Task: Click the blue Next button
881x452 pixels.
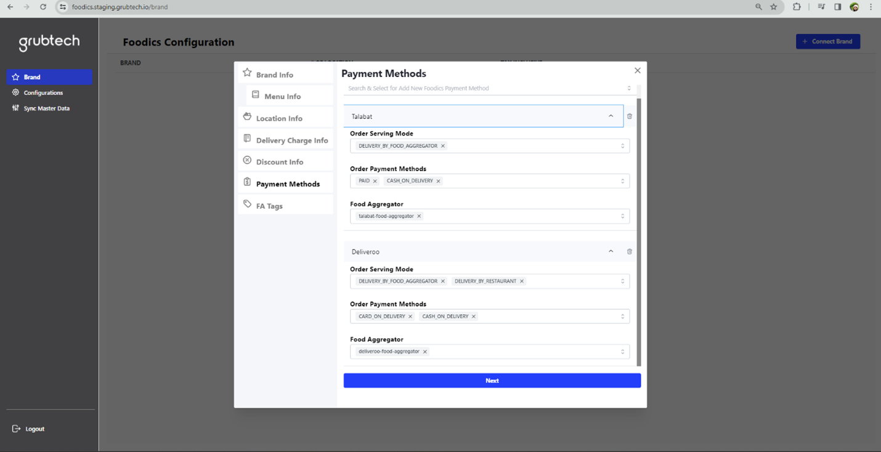Action: (x=492, y=381)
